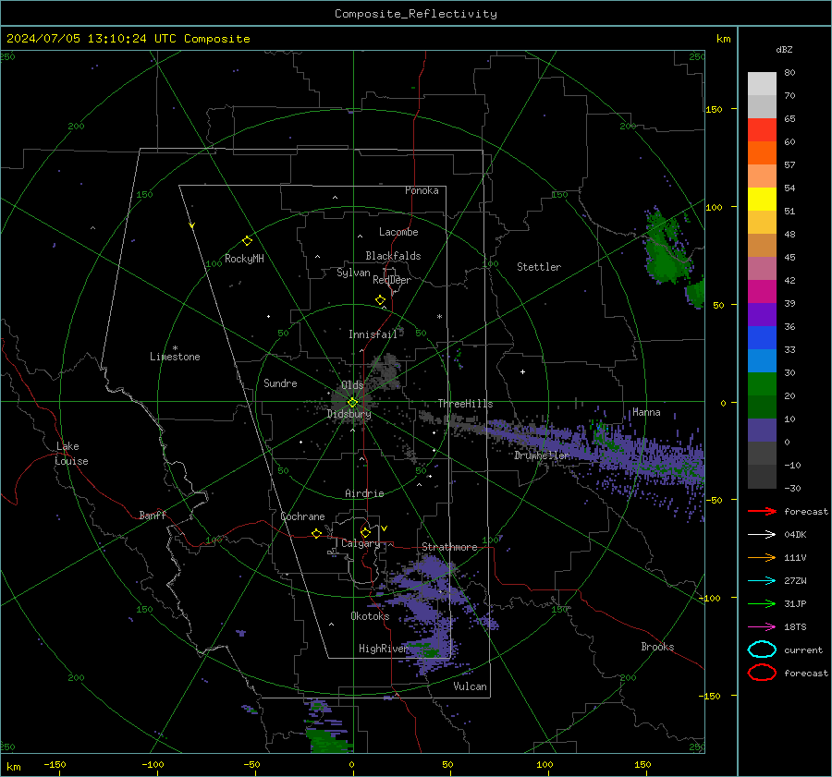Screen dimensions: 832x777
Task: Click the cyan current ellipse in the legend
Action: click(762, 650)
